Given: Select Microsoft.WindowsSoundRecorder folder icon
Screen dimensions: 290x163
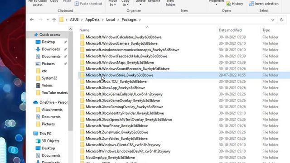Looking at the screenshot, I should coord(82,69).
